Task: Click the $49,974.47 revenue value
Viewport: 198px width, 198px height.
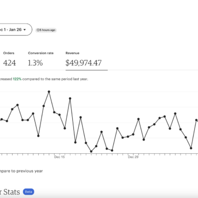Action: (84, 63)
